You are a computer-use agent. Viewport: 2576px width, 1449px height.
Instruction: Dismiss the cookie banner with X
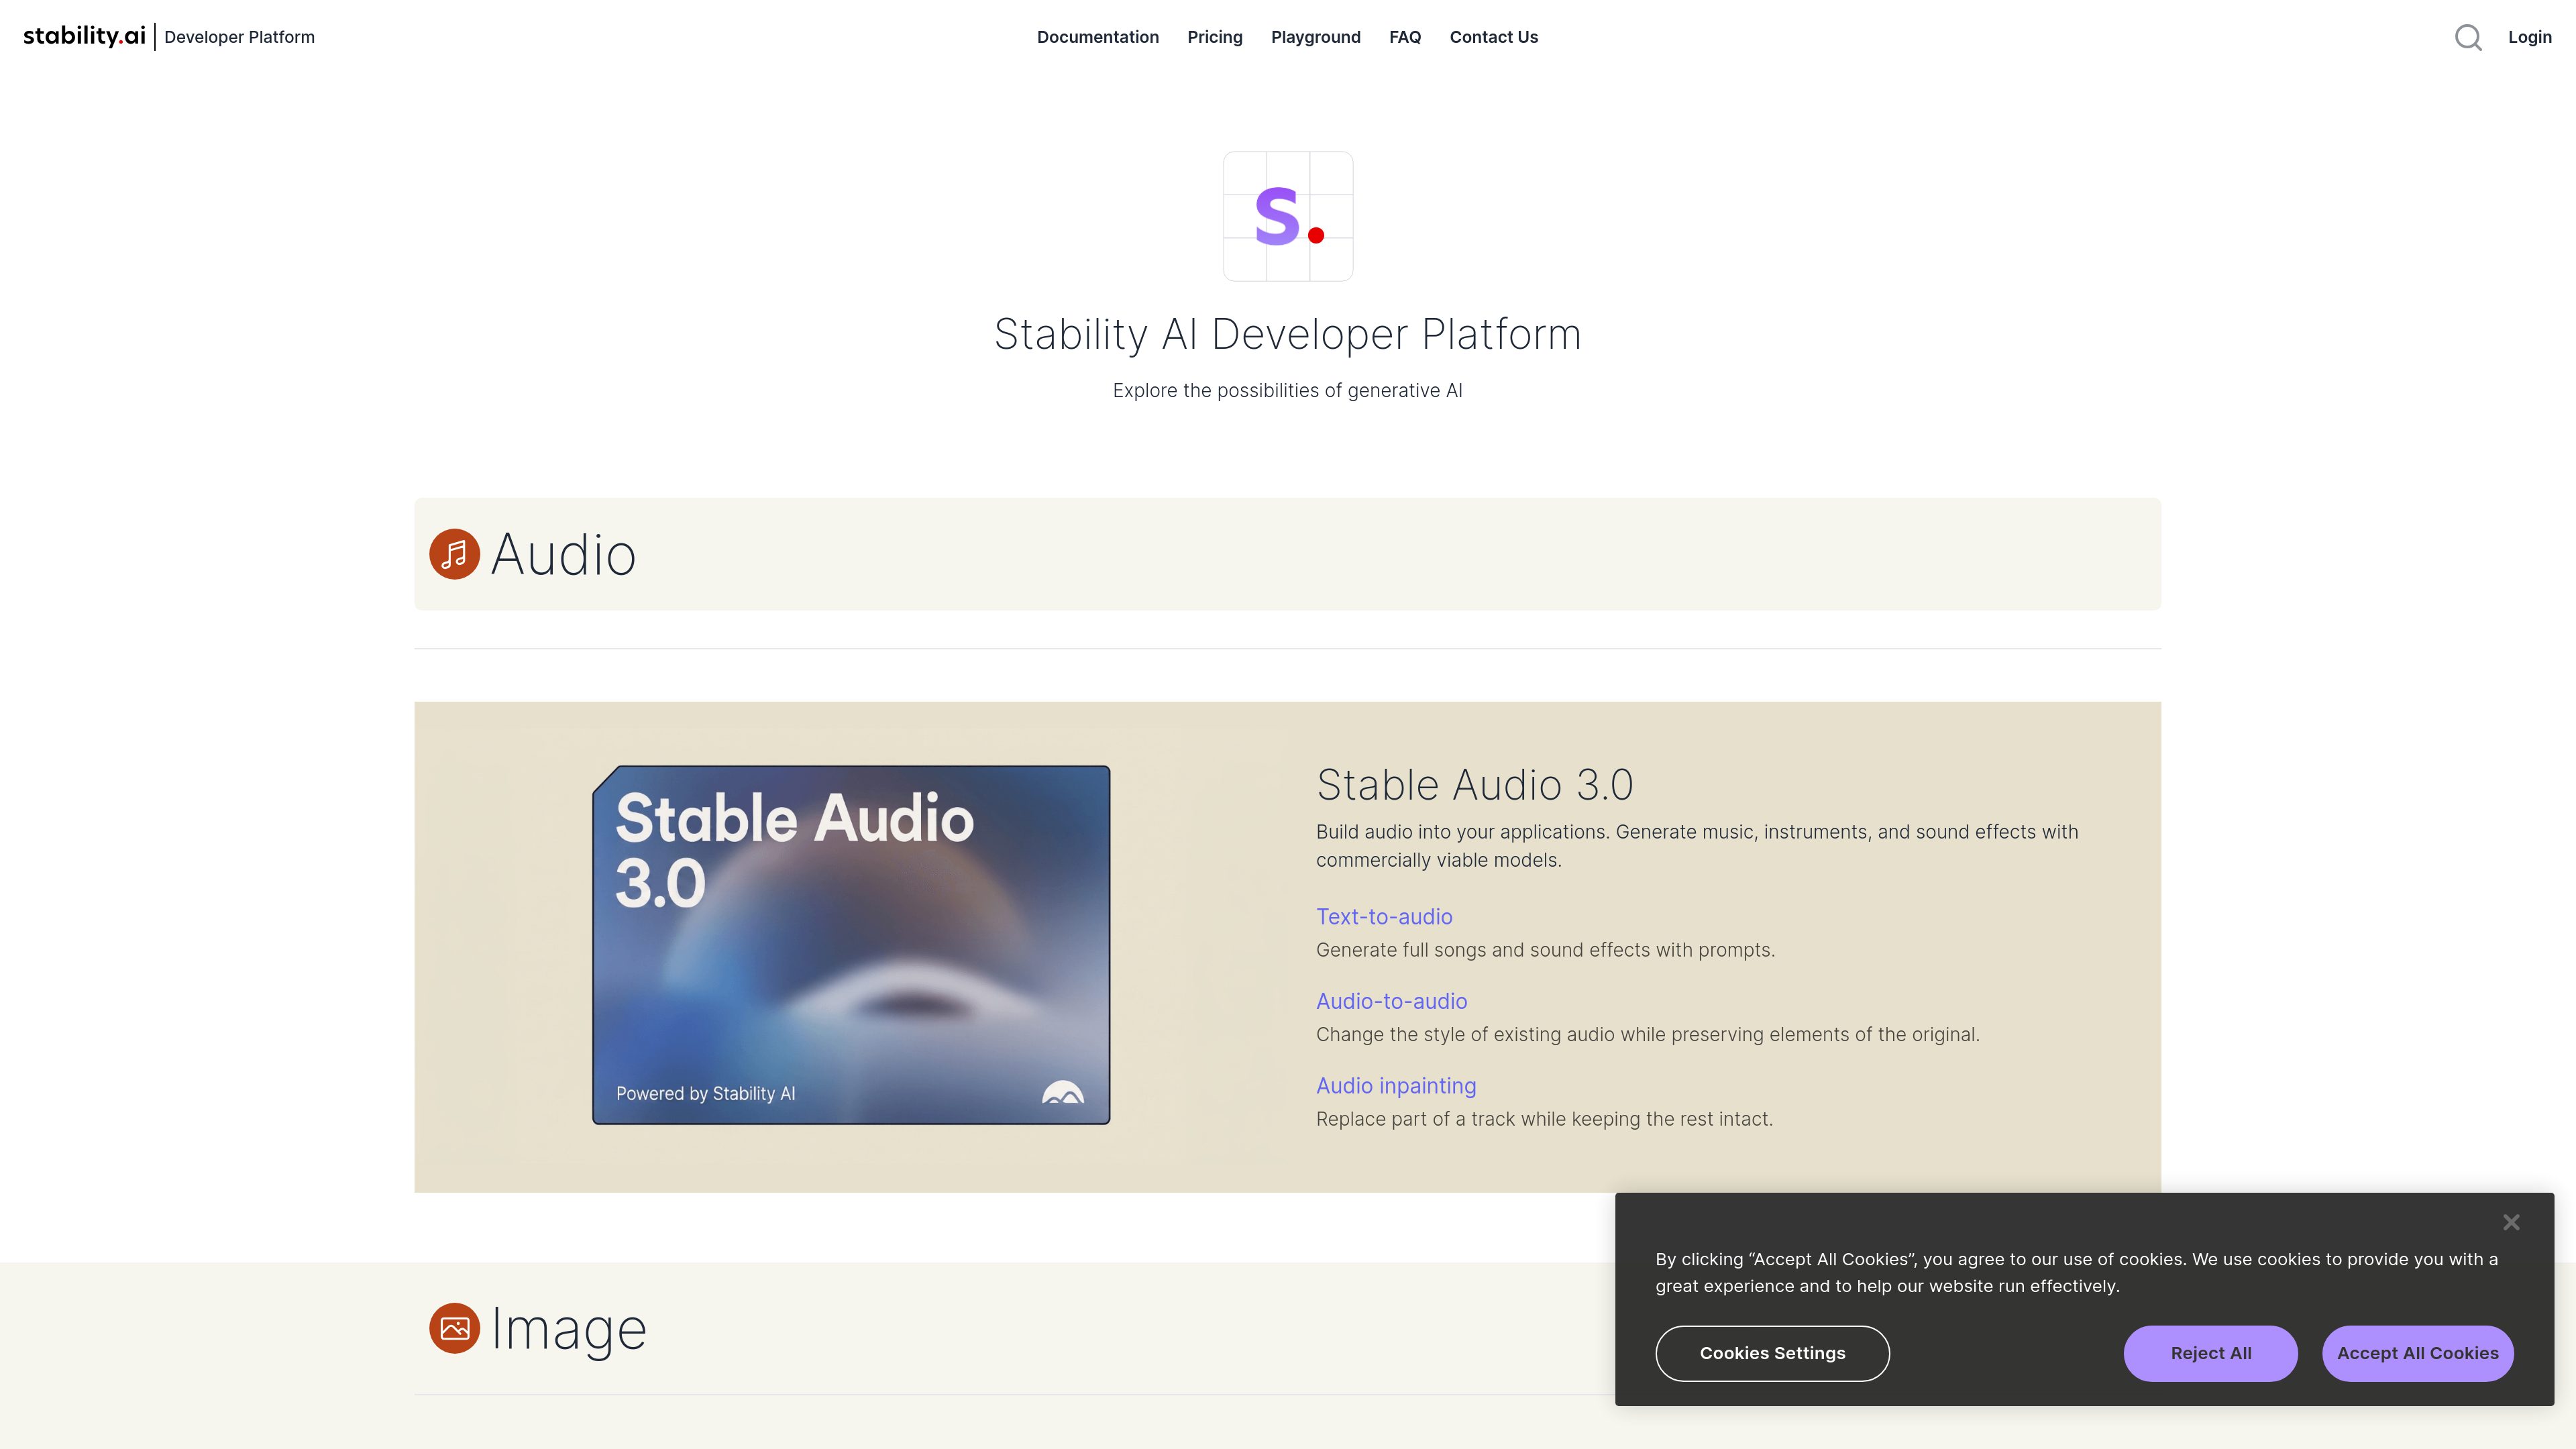(2511, 1222)
